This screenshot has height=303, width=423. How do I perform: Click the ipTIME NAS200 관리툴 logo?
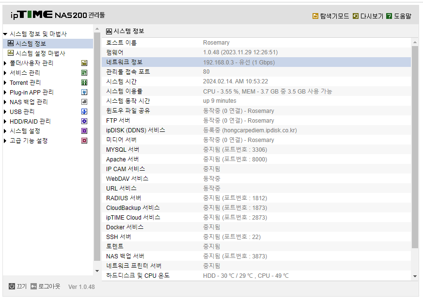[x=58, y=15]
